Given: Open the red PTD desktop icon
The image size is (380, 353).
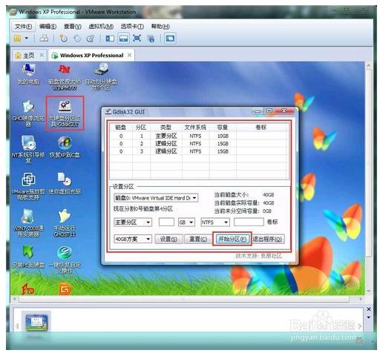Looking at the screenshot, I should click(27, 288).
